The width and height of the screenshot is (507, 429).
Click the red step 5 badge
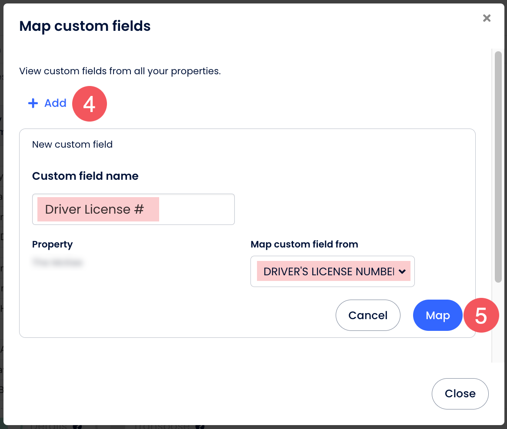(x=481, y=316)
